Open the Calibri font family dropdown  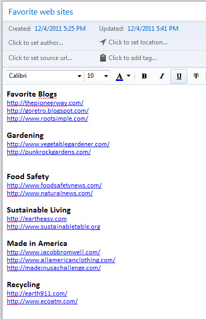click(45, 76)
